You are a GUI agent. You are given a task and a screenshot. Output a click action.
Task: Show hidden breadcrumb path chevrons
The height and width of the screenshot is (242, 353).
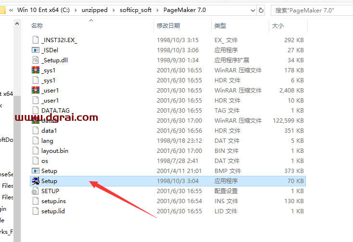[11, 10]
